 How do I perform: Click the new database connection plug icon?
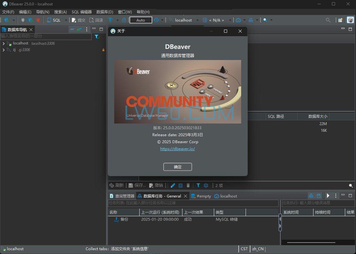coord(6,20)
